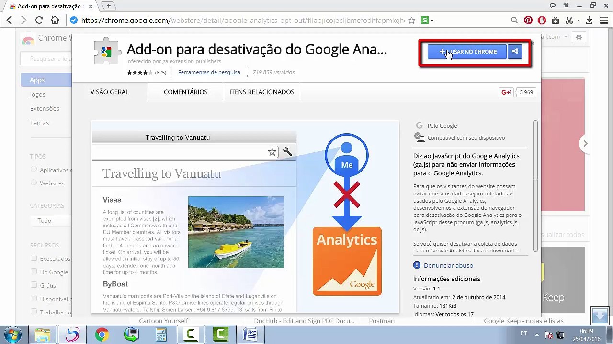Click the 5.969 plus-one count
The width and height of the screenshot is (613, 344).
(526, 92)
